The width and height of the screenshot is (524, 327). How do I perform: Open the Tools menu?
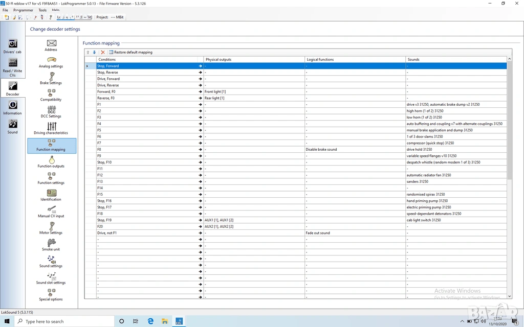42,10
